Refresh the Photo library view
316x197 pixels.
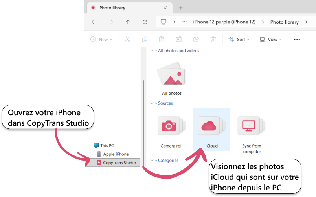145,22
